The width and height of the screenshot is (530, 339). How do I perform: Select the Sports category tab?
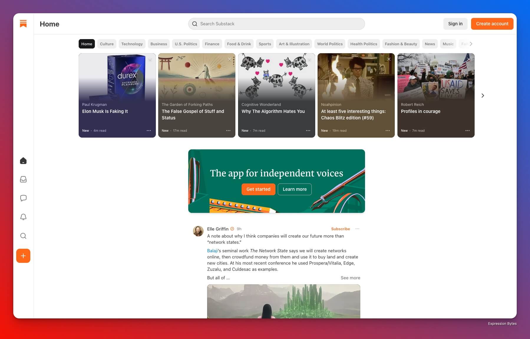(265, 44)
